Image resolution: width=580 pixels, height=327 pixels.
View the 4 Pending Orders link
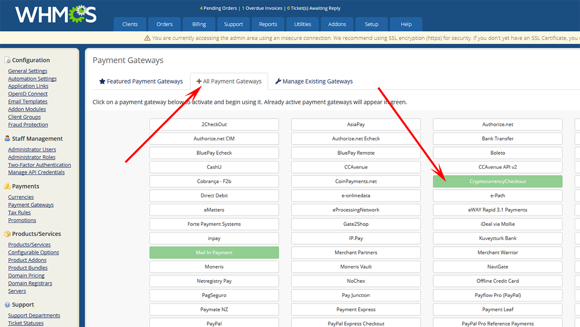coord(219,8)
